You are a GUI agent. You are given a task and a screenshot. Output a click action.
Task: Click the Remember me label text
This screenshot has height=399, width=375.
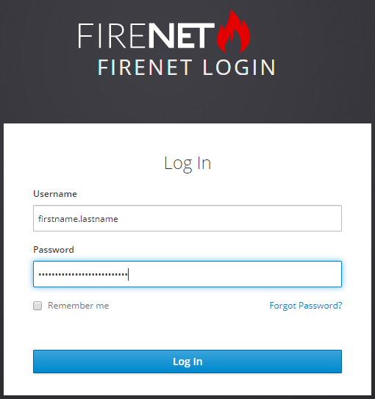click(x=79, y=306)
